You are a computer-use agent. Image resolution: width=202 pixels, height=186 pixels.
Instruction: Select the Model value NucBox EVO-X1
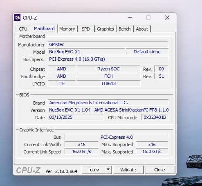click(86, 52)
